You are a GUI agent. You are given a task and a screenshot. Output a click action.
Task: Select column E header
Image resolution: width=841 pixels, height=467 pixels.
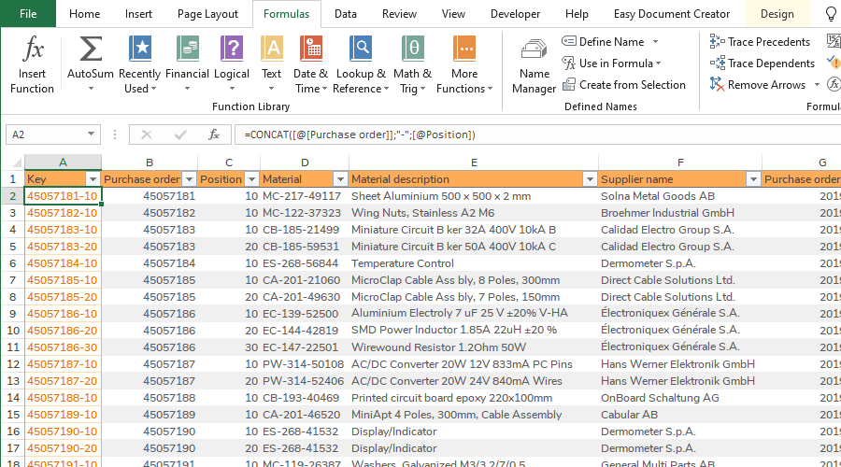pyautogui.click(x=474, y=163)
